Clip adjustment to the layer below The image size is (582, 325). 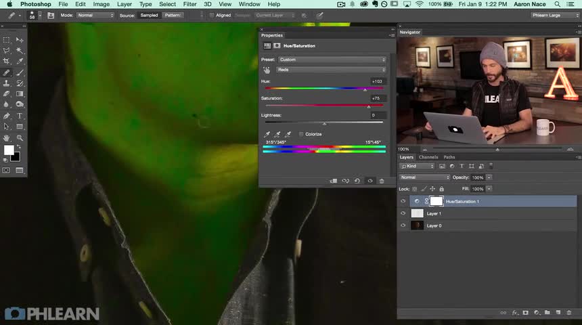pos(334,181)
